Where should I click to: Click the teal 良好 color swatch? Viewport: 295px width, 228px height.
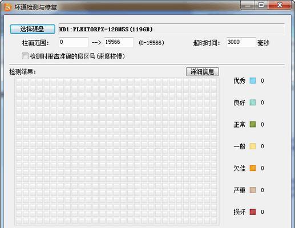(253, 103)
